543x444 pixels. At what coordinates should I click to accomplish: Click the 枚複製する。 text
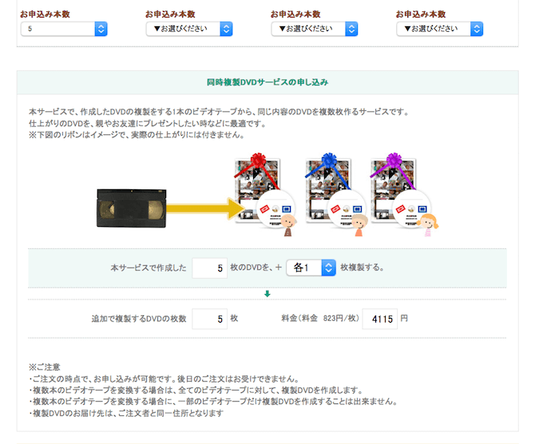(x=363, y=268)
